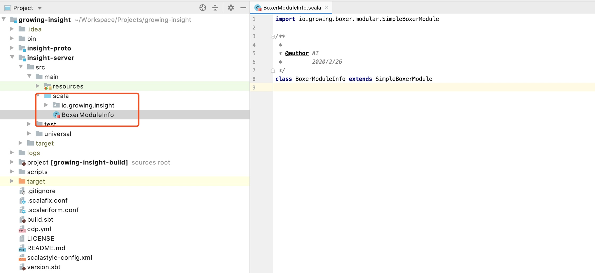Click the locate/select opened file target icon

coord(203,8)
